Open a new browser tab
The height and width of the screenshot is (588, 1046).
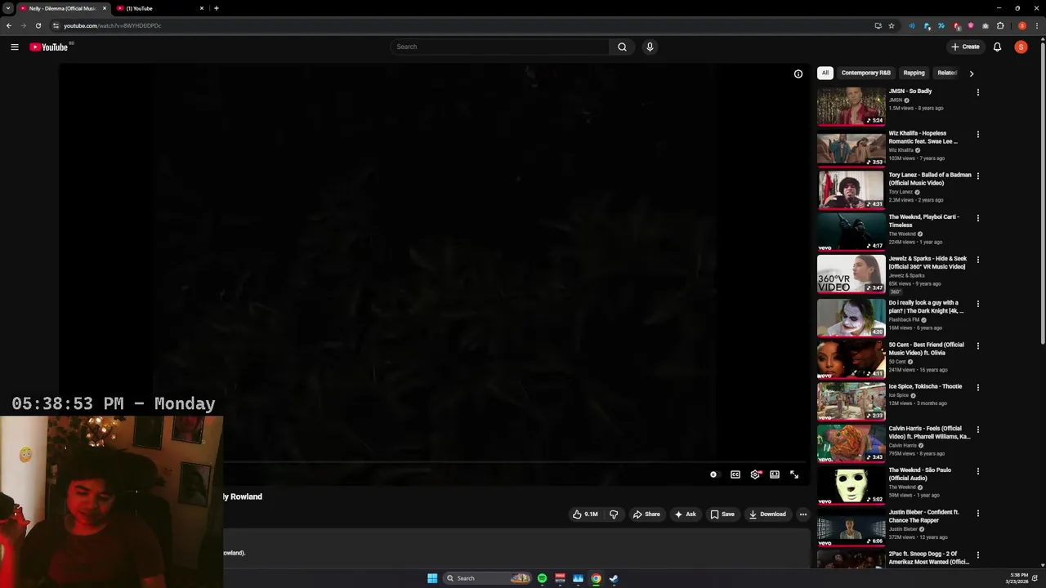click(x=216, y=8)
